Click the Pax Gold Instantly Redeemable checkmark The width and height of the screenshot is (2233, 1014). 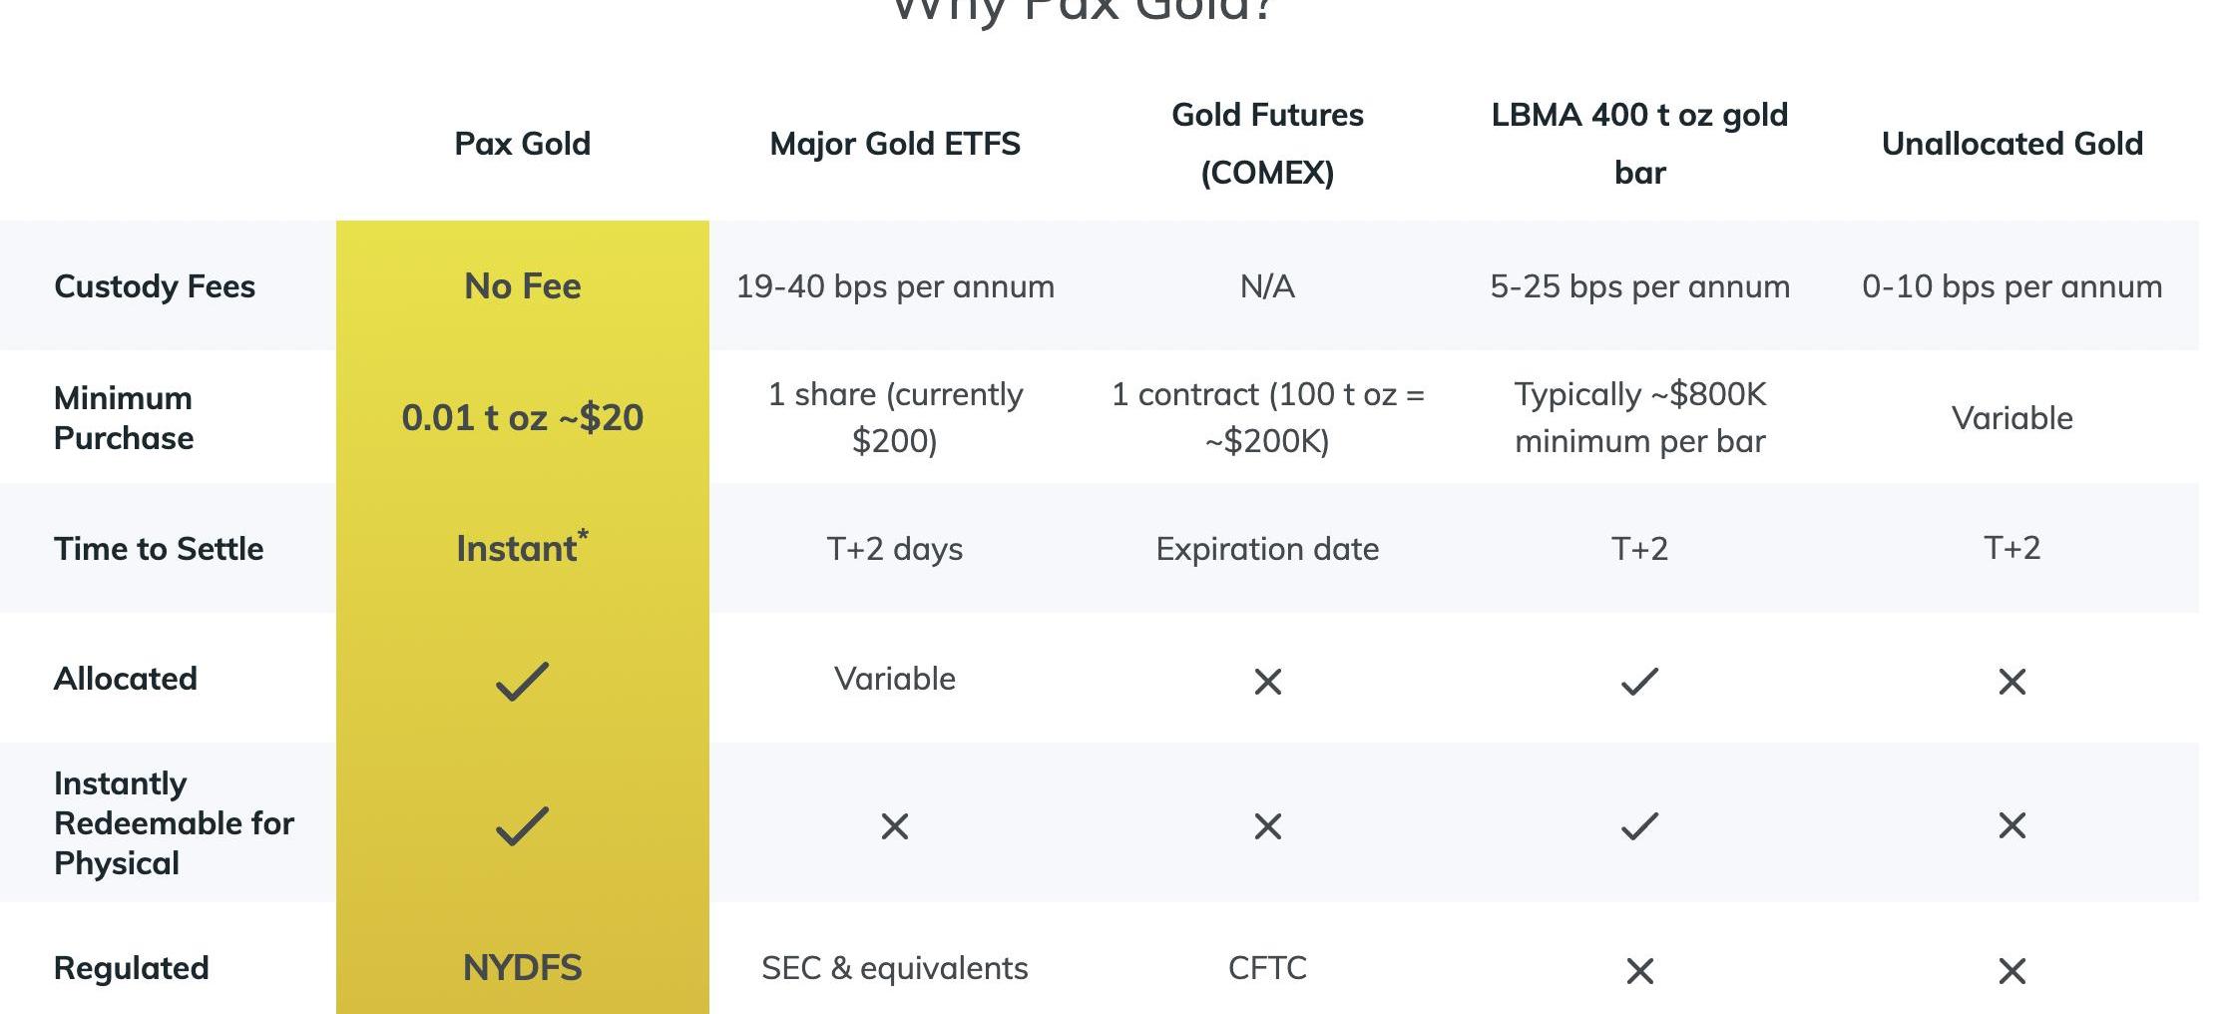522,825
